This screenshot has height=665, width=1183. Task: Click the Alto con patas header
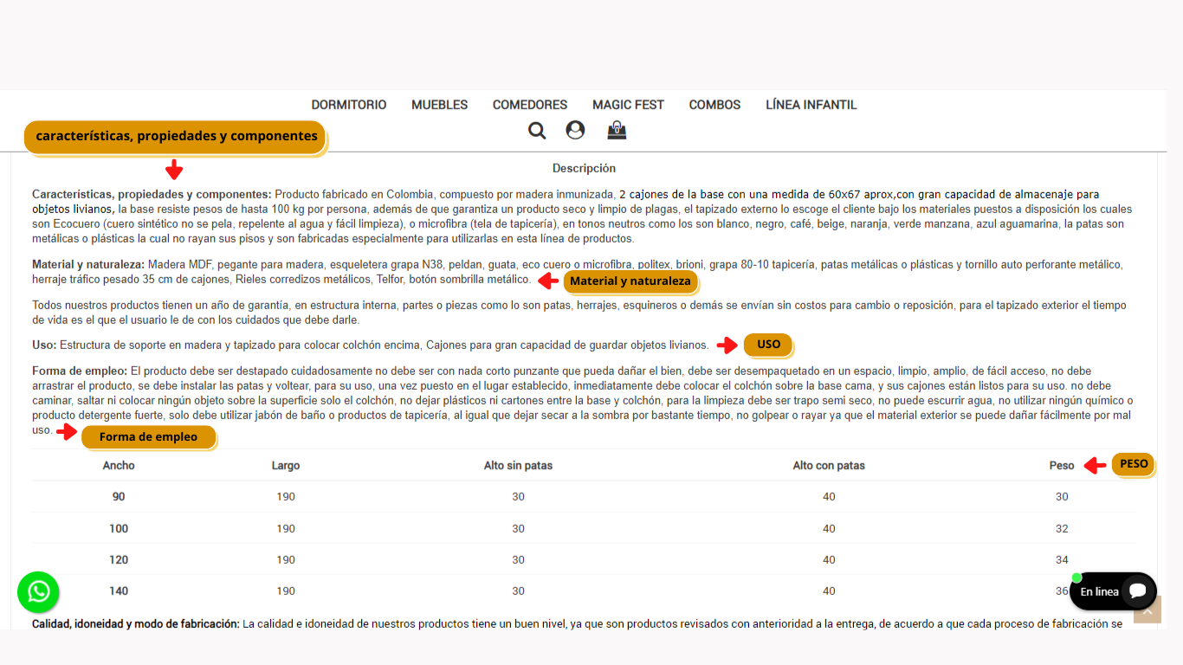pyautogui.click(x=829, y=465)
